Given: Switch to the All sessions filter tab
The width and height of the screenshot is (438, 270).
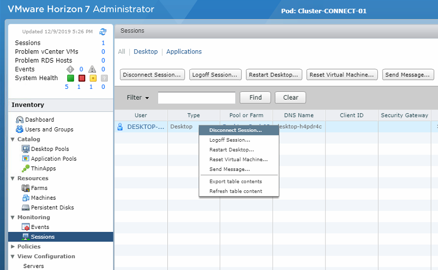Looking at the screenshot, I should [122, 52].
